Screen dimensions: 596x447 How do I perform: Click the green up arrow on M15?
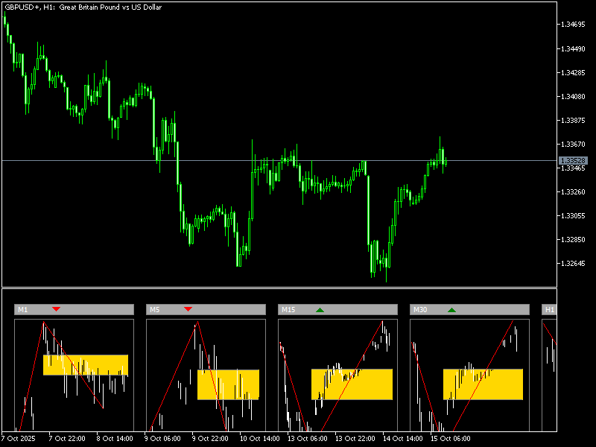coord(320,309)
